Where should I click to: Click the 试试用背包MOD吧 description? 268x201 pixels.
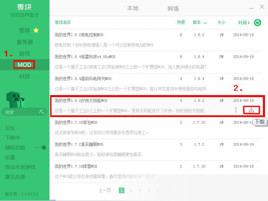tap(102, 133)
